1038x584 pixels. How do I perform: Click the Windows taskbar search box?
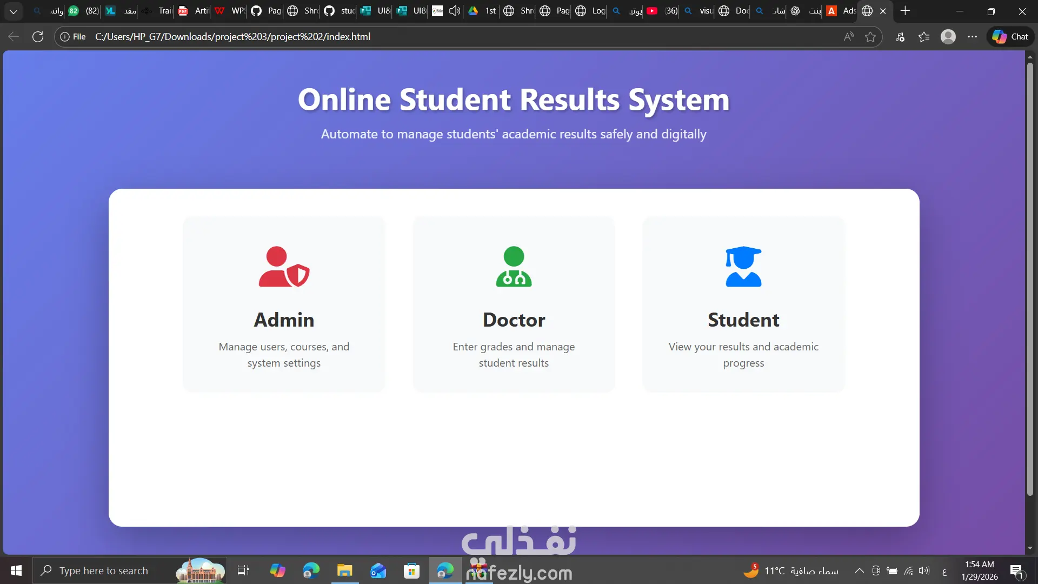coord(104,570)
